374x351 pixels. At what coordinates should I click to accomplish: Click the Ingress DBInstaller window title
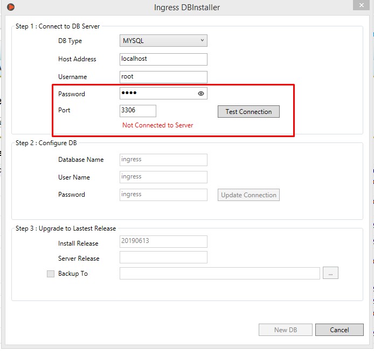187,8
